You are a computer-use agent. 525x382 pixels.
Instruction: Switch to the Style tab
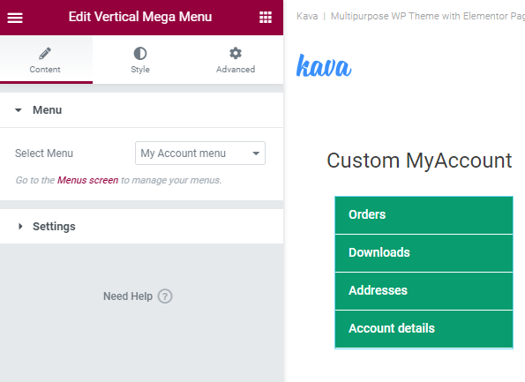(x=140, y=60)
